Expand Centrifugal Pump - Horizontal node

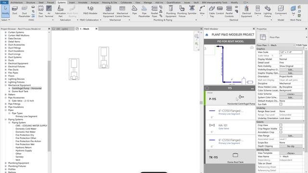[9, 88]
